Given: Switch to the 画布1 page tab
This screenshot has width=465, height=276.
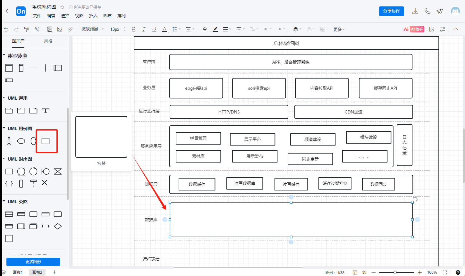Looking at the screenshot, I should [x=18, y=272].
